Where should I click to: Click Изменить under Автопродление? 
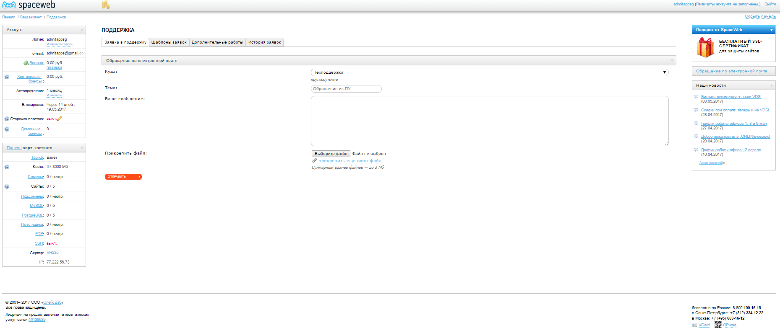point(54,96)
